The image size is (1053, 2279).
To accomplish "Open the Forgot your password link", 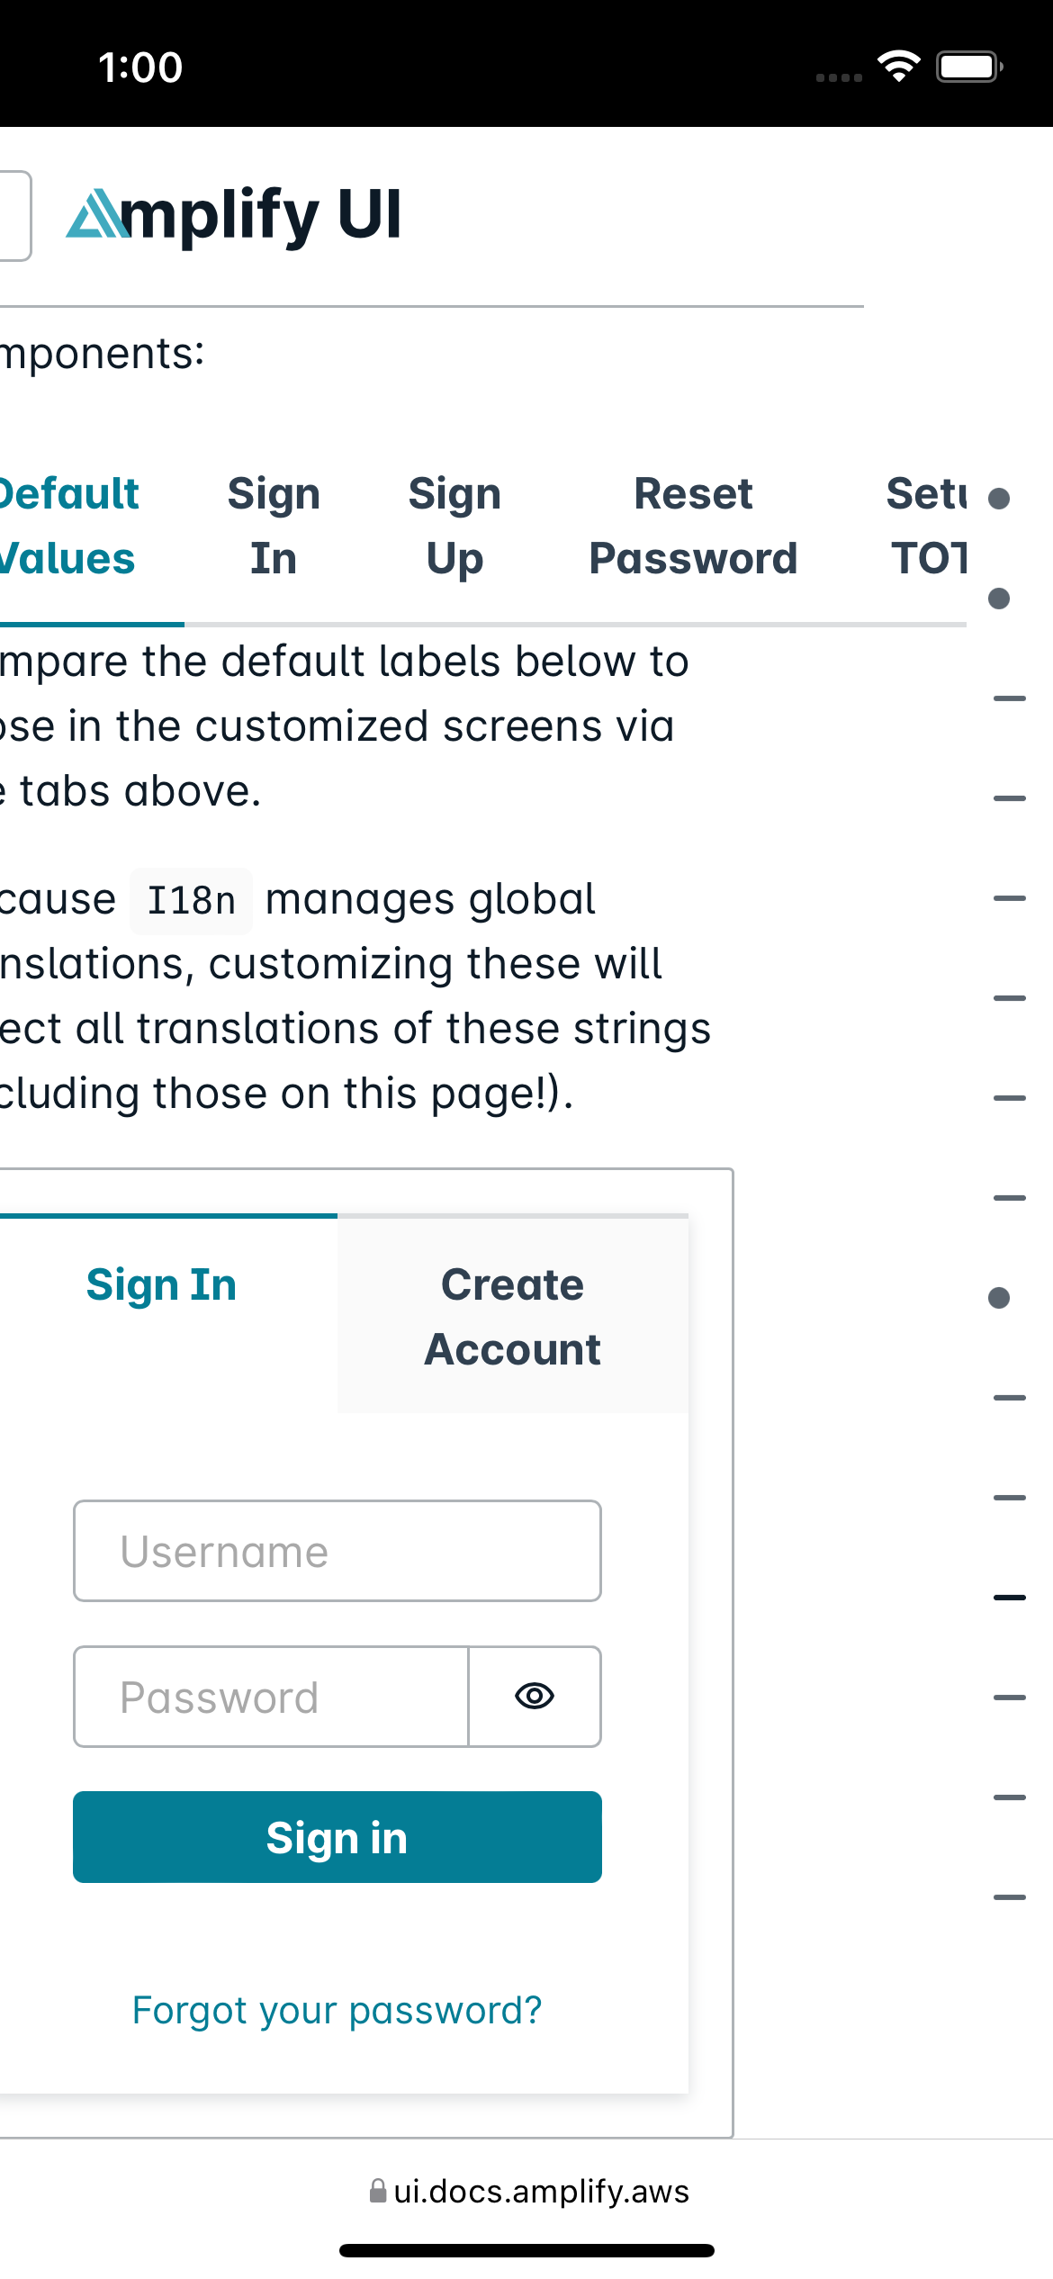I will pos(336,2008).
